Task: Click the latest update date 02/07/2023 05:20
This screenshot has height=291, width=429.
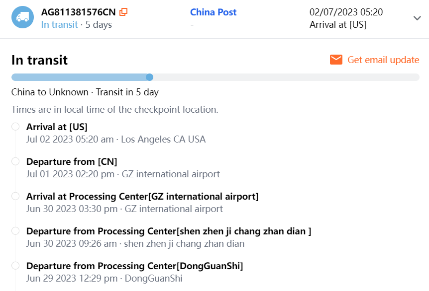Action: 346,12
